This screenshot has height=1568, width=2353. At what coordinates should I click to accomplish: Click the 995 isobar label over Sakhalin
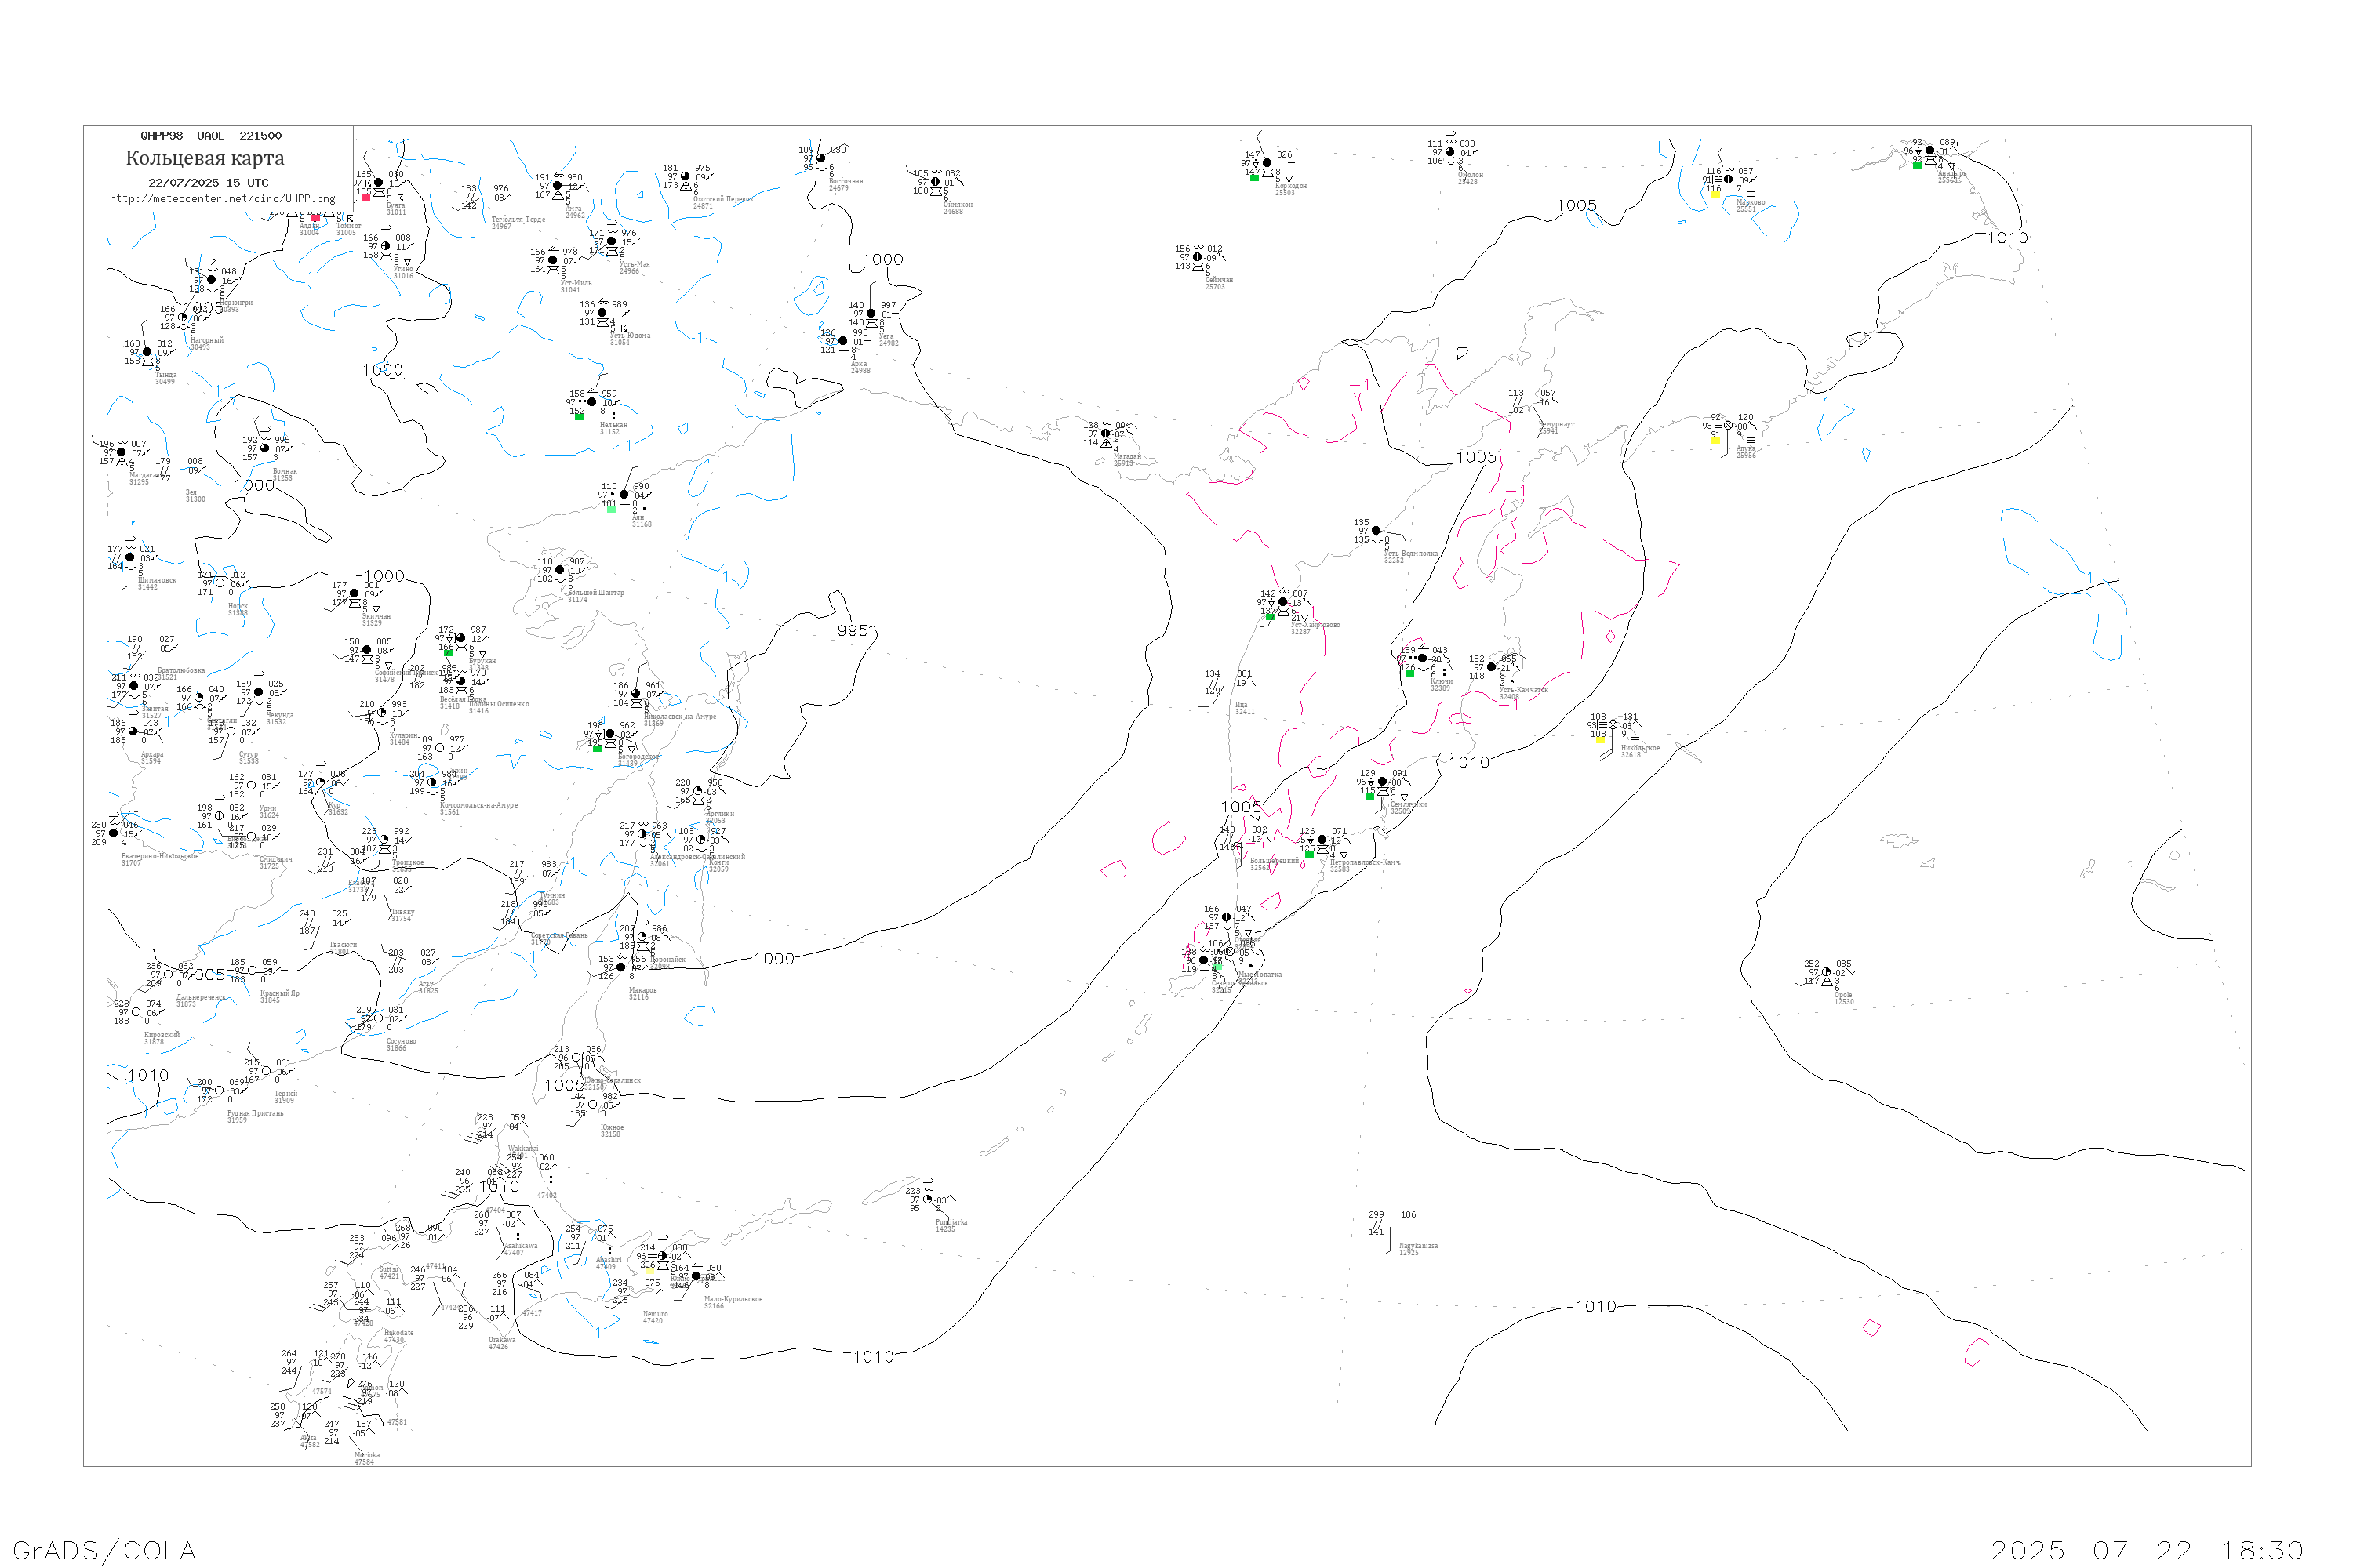[853, 631]
